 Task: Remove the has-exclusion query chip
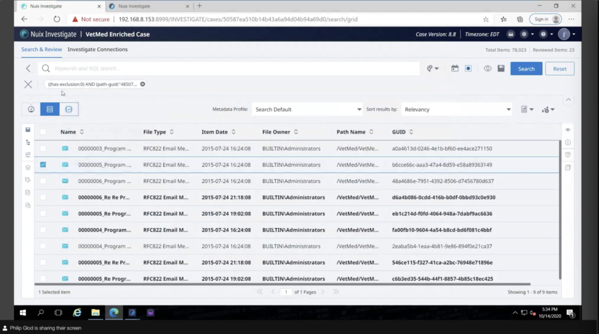click(x=143, y=84)
